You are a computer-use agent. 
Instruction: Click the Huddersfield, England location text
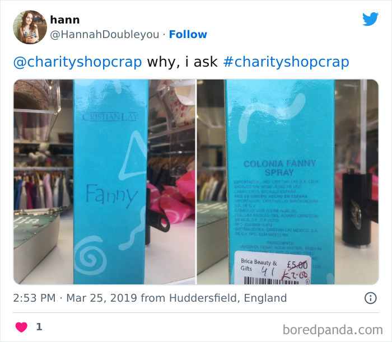click(228, 298)
